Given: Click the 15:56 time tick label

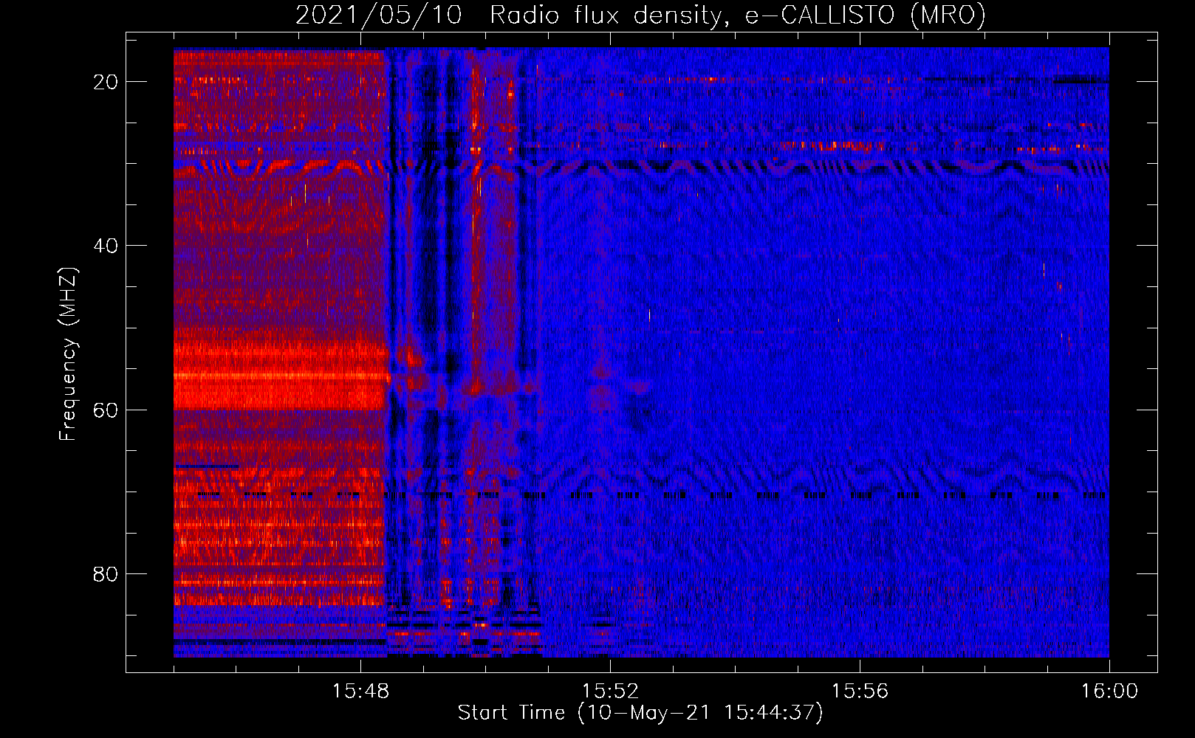Looking at the screenshot, I should tap(860, 692).
